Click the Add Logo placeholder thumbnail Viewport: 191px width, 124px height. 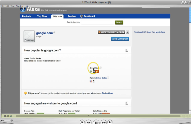click(x=29, y=36)
